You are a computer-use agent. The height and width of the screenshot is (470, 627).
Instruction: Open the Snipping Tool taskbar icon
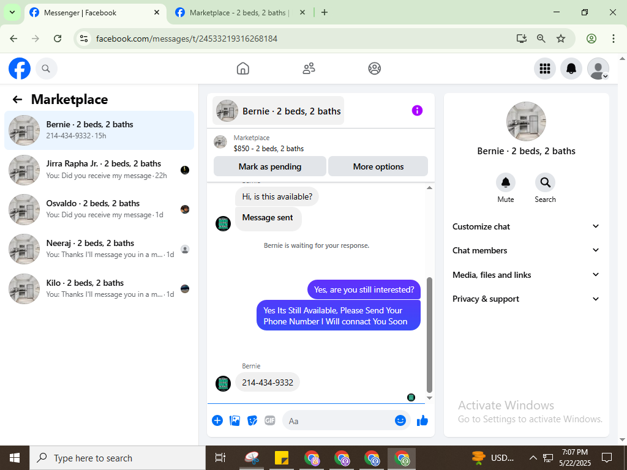click(x=252, y=458)
